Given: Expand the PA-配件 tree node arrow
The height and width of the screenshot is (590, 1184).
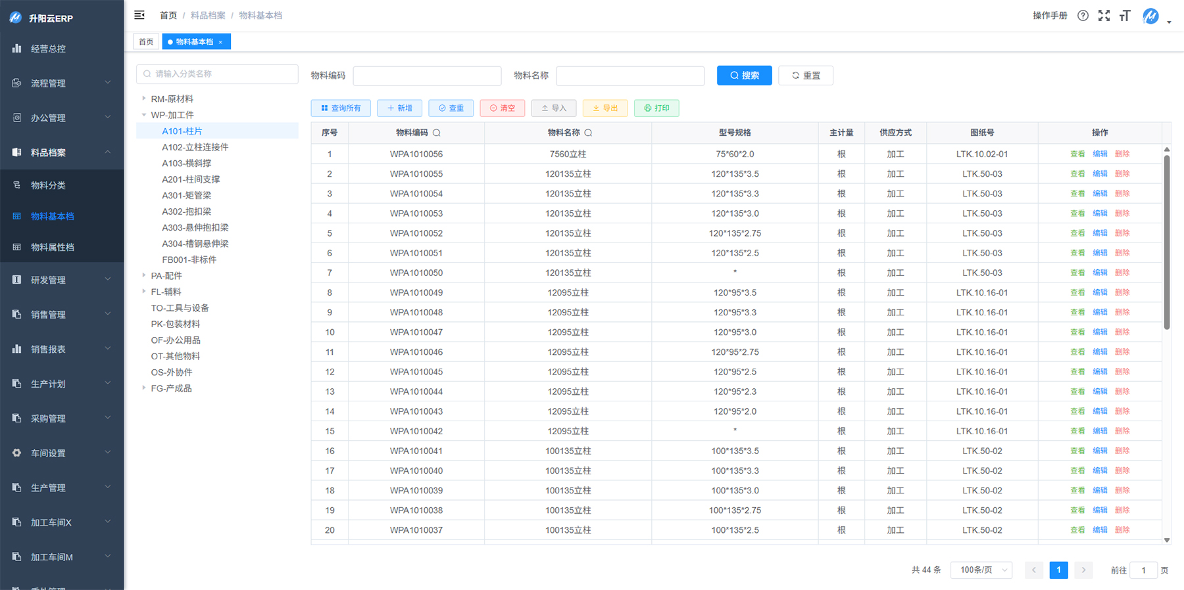Looking at the screenshot, I should (x=144, y=275).
